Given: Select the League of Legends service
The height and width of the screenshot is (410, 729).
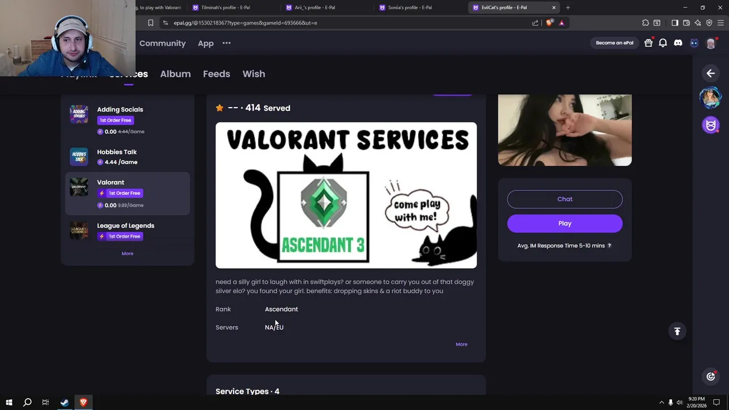Looking at the screenshot, I should click(x=128, y=230).
